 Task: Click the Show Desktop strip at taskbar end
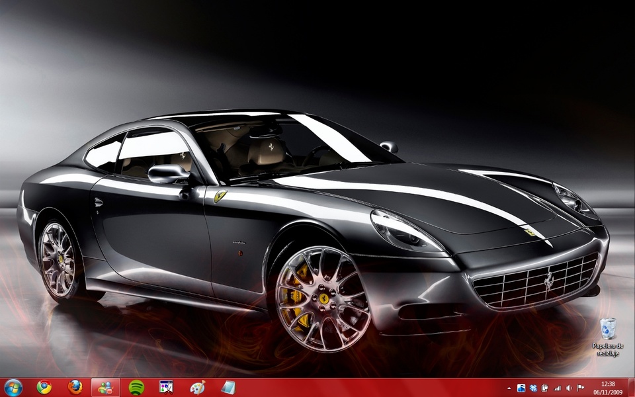[632, 388]
